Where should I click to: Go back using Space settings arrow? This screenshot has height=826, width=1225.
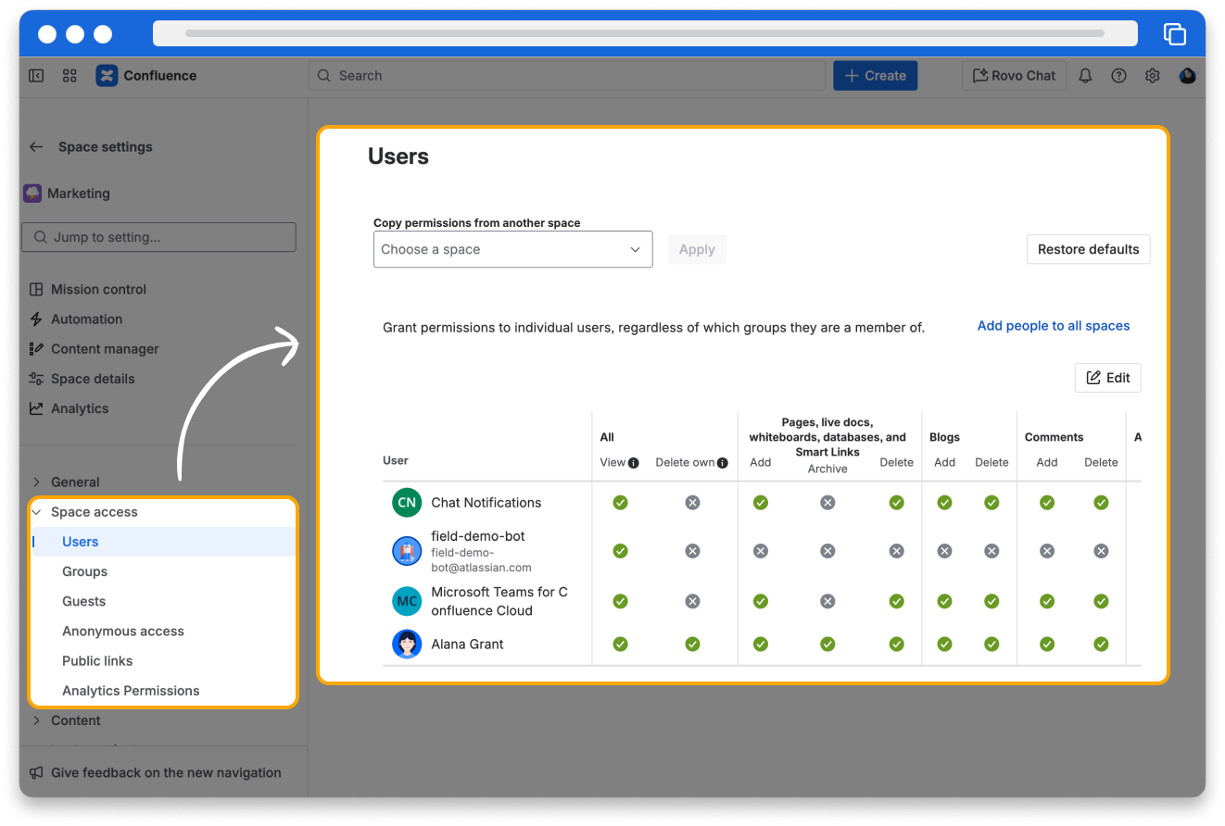[x=36, y=146]
